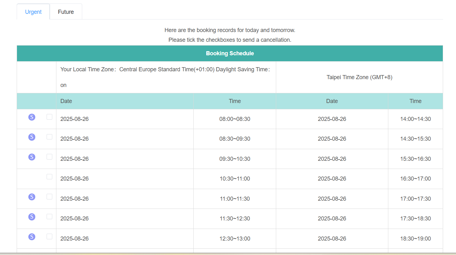Click the S icon for 08:00~08:30 booking
Image resolution: width=456 pixels, height=255 pixels.
coord(32,117)
